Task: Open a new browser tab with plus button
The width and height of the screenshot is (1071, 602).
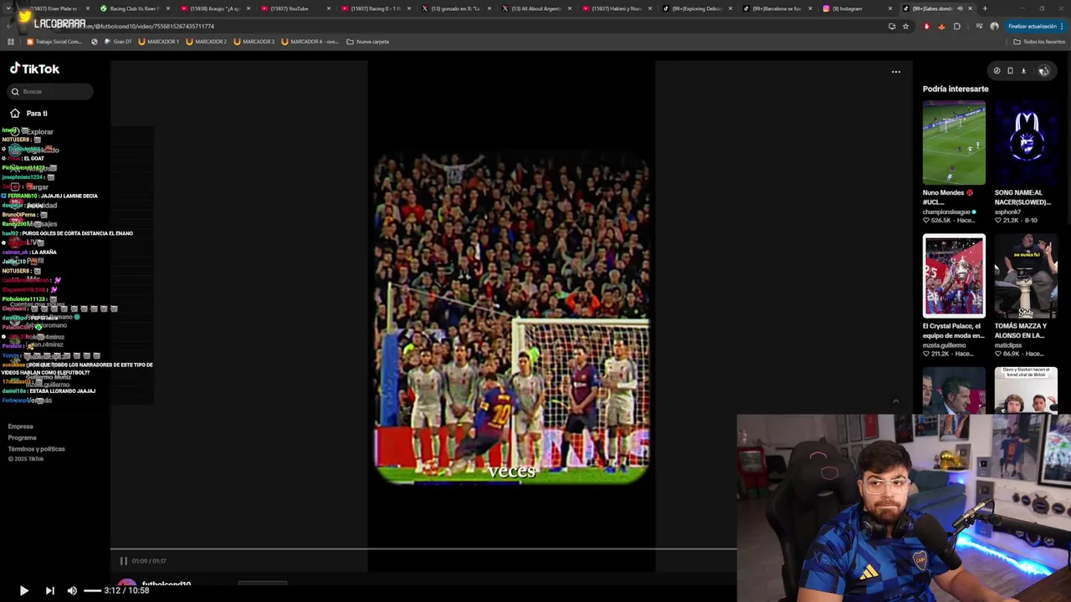Action: (x=985, y=8)
